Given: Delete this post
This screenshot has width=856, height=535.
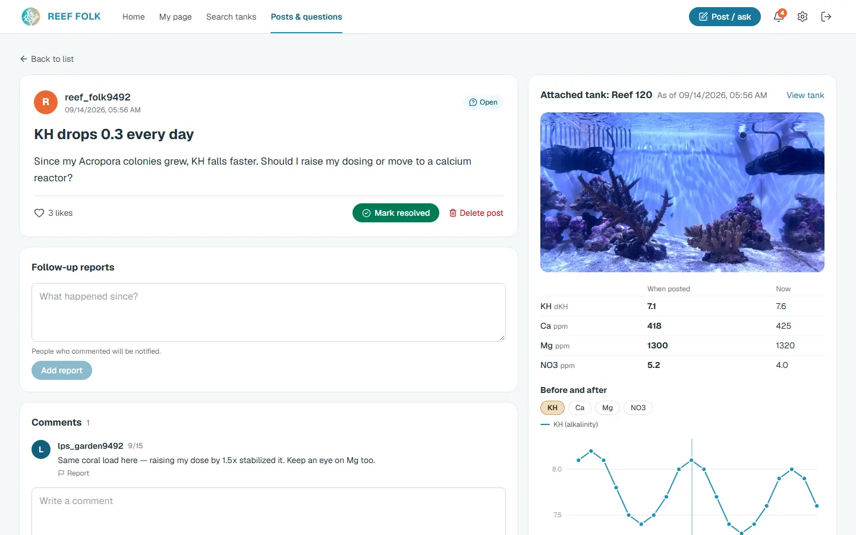Looking at the screenshot, I should (x=476, y=213).
